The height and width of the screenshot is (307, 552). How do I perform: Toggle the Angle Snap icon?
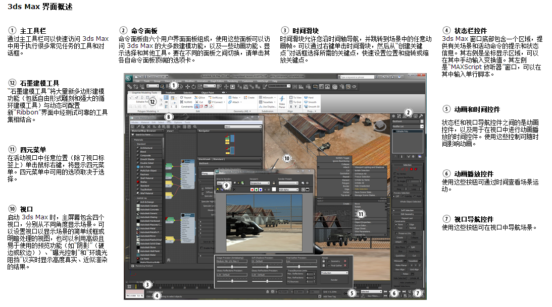point(246,86)
